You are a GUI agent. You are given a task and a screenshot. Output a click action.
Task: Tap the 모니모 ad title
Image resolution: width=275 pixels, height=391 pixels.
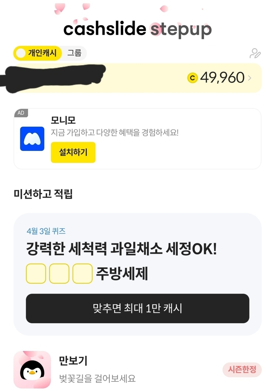(63, 120)
